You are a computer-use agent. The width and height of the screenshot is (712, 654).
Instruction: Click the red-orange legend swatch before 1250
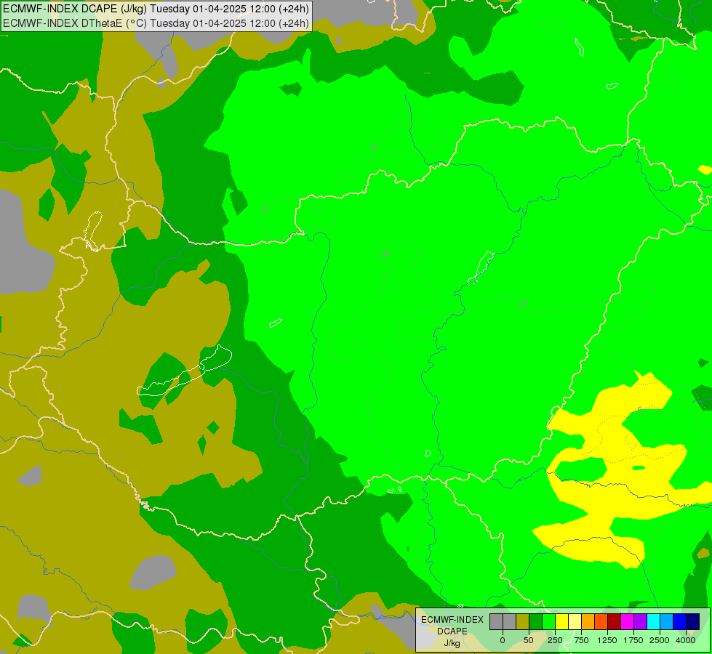[601, 621]
